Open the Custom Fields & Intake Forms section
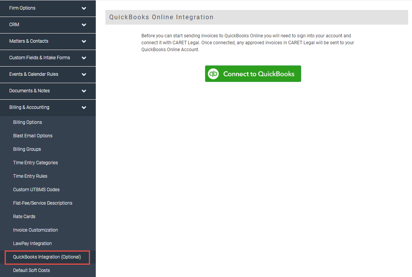Screen dimensions: 412x277 [48, 58]
